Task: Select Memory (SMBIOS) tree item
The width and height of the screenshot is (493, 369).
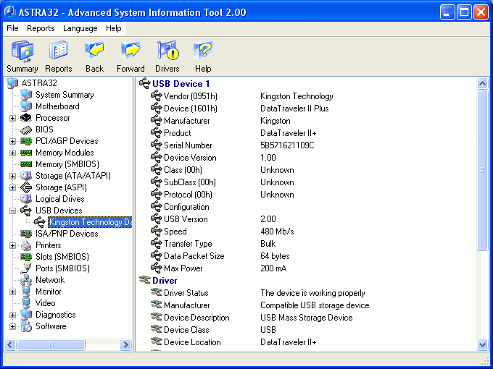Action: pyautogui.click(x=67, y=164)
